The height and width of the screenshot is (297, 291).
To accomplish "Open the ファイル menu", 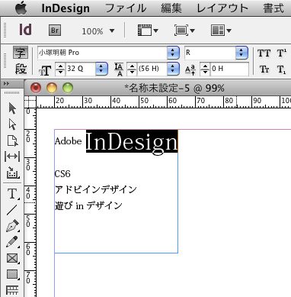I will point(126,8).
